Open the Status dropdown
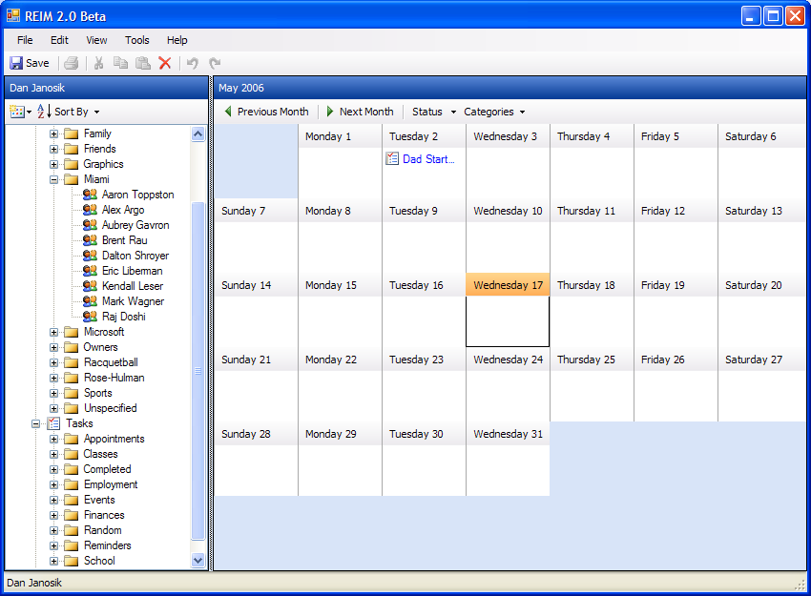The height and width of the screenshot is (596, 811). tap(434, 112)
